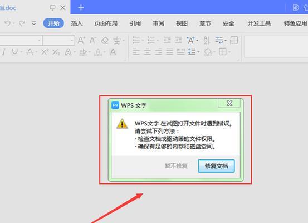The height and width of the screenshot is (223, 308).
Task: Click the Chinese layout A icon
Action: pos(190,40)
